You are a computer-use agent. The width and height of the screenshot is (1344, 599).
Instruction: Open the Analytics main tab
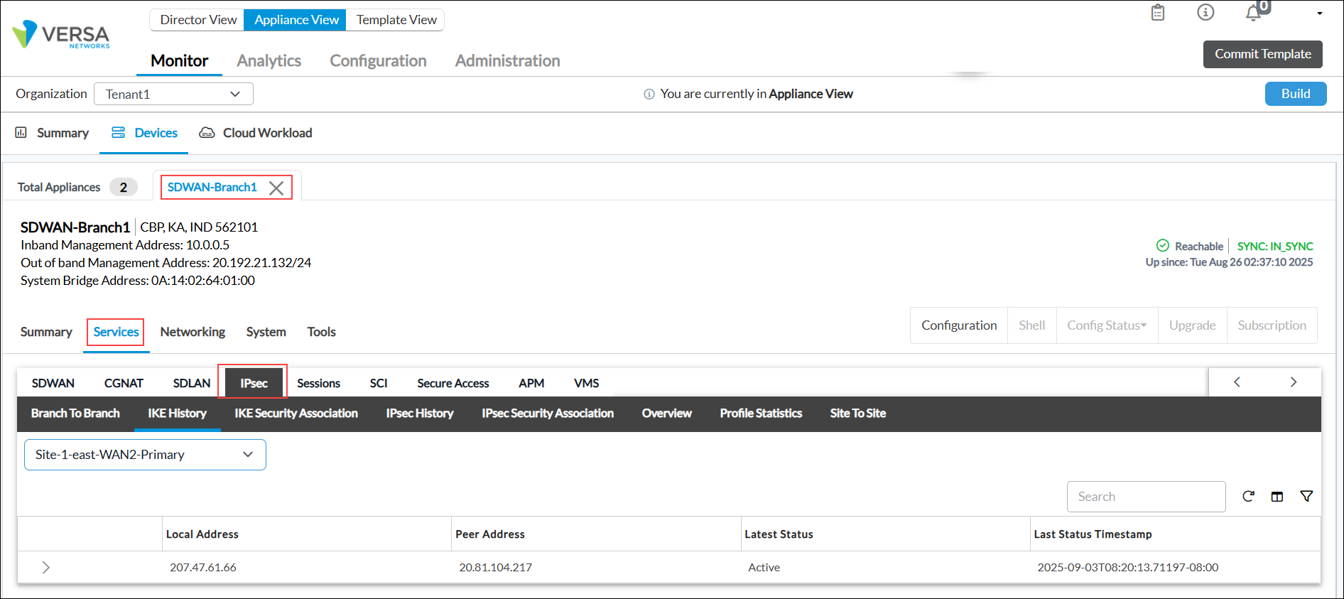pos(269,61)
